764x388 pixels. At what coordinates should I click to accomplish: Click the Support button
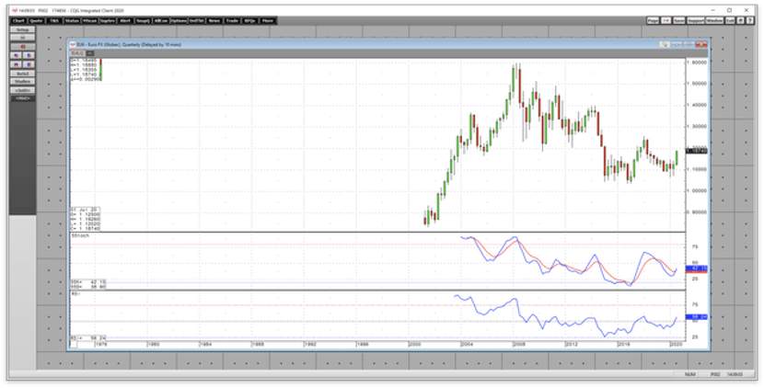696,20
